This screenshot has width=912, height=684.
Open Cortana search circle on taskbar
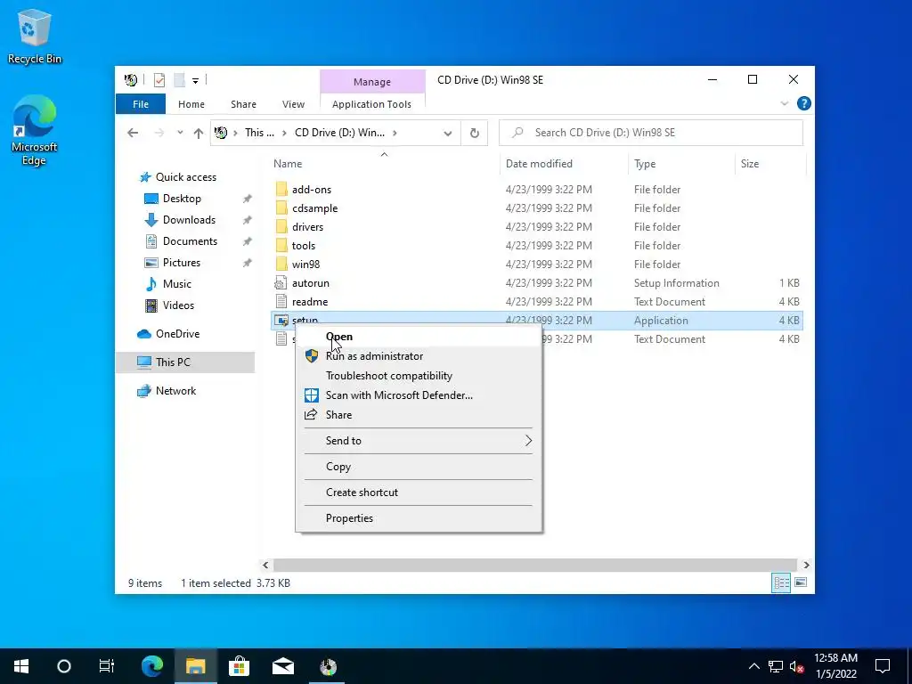[64, 666]
